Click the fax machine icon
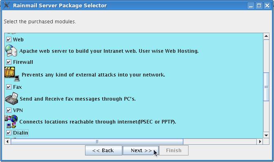 coord(11,99)
